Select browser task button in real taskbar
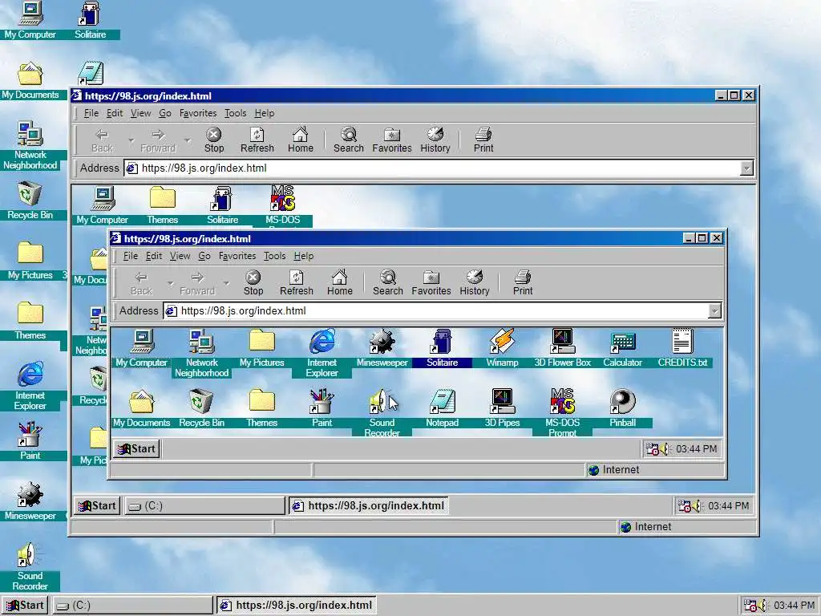The width and height of the screenshot is (821, 616). [x=297, y=606]
